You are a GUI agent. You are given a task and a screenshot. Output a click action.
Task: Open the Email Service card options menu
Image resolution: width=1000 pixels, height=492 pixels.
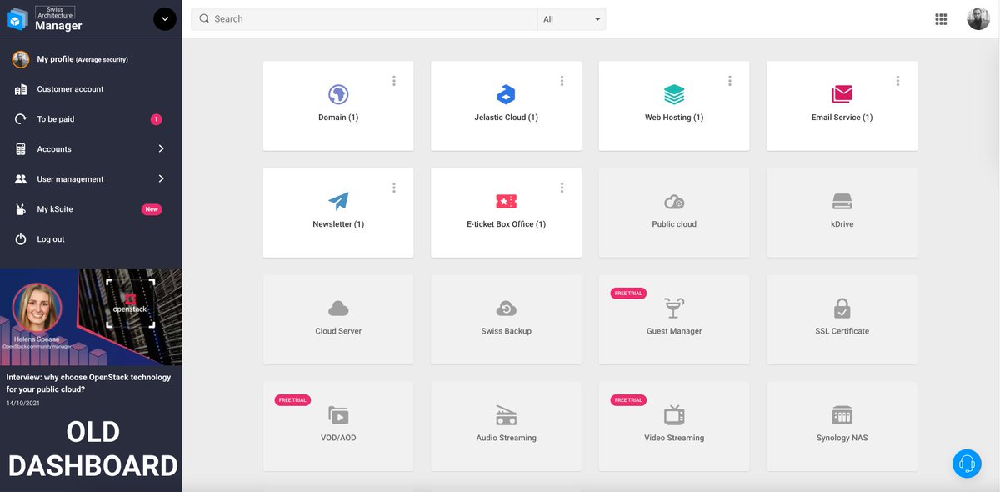898,81
